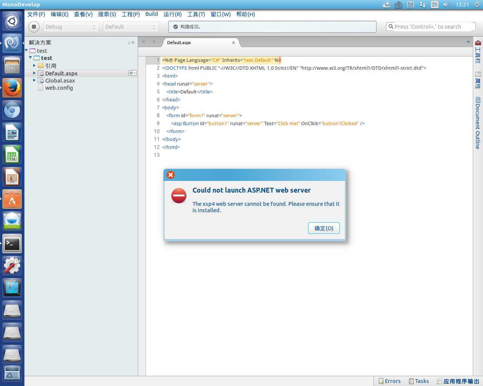Open the 窗口(W) menu
Viewport: 483px width, 386px height.
click(x=220, y=14)
